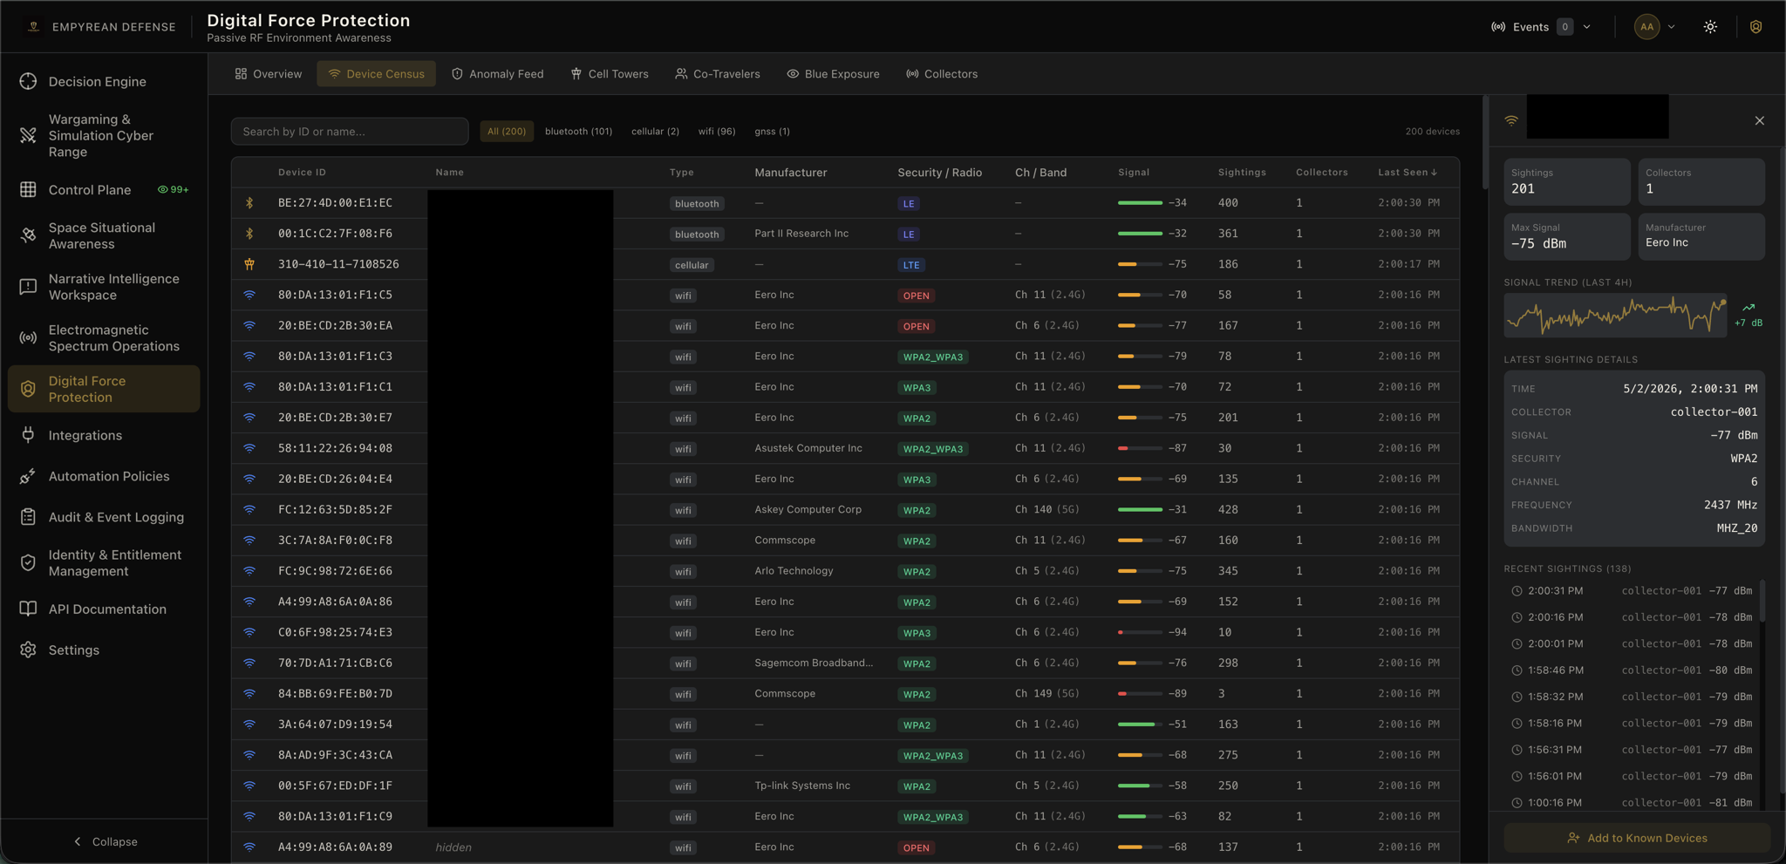Open Decision Engine in sidebar

coord(104,81)
